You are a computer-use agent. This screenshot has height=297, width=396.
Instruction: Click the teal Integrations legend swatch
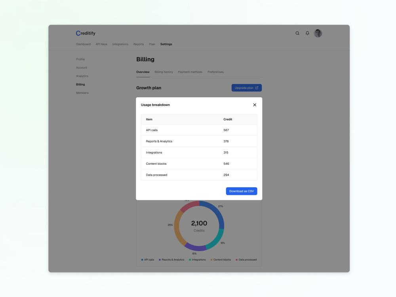[x=190, y=260]
